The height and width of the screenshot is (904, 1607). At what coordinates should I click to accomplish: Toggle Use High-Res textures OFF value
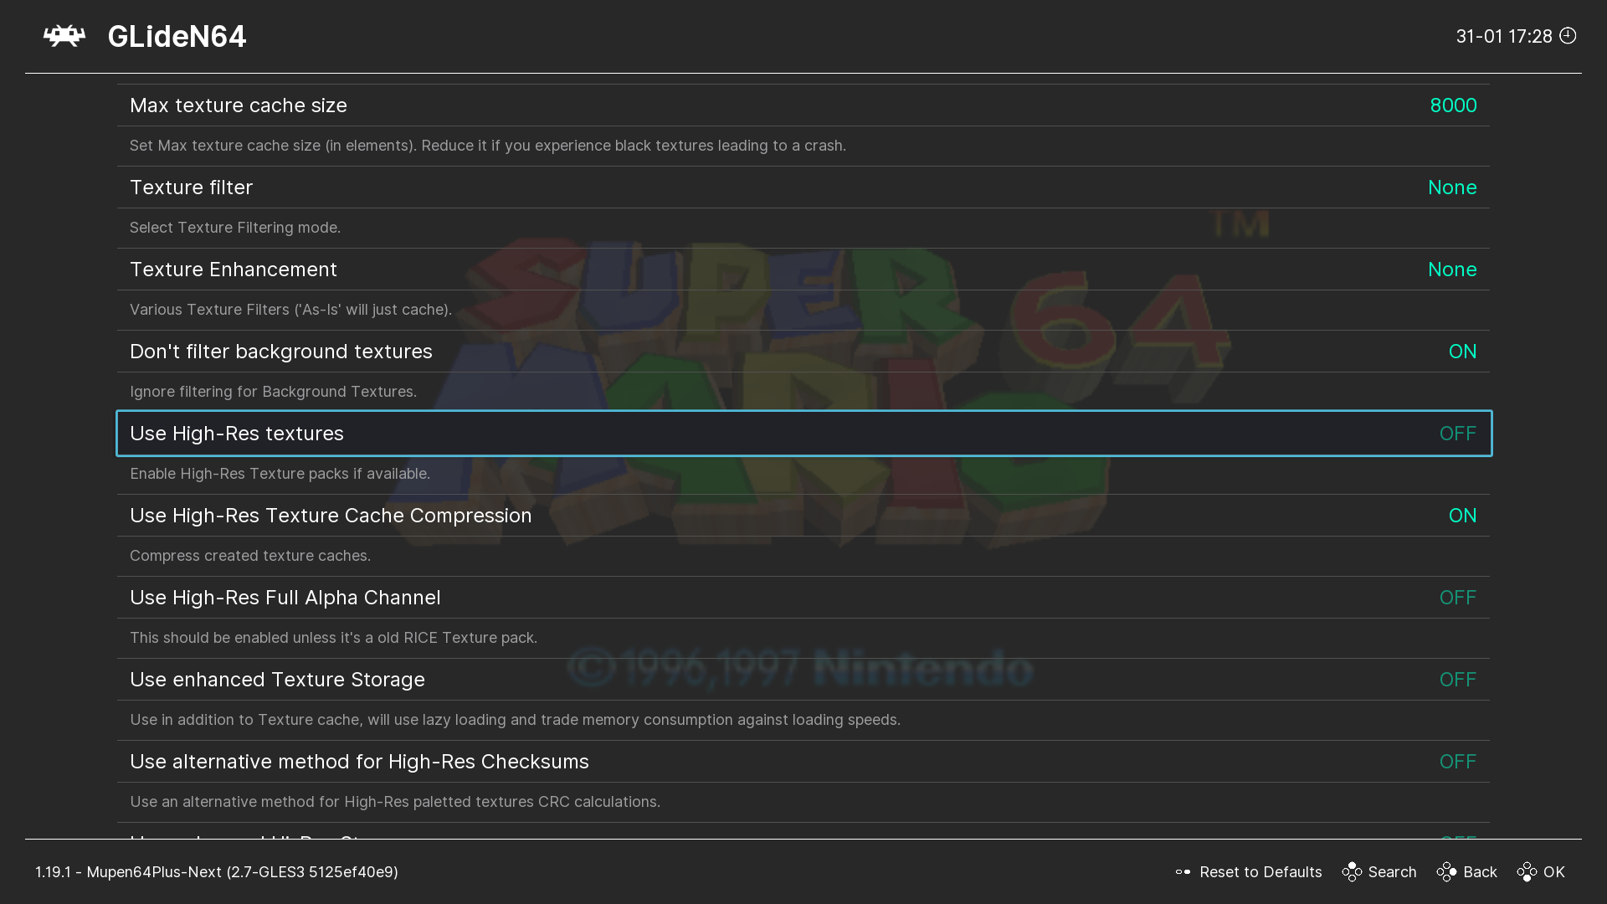click(x=1457, y=434)
